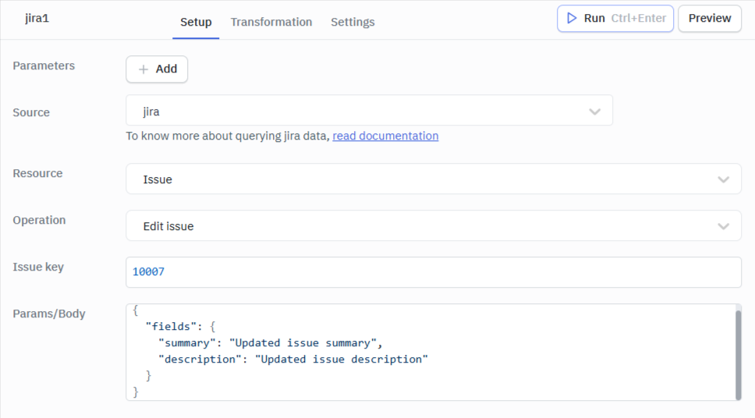This screenshot has height=418, width=755.
Task: Click the Params/Body editor scrollbar
Action: [x=738, y=355]
